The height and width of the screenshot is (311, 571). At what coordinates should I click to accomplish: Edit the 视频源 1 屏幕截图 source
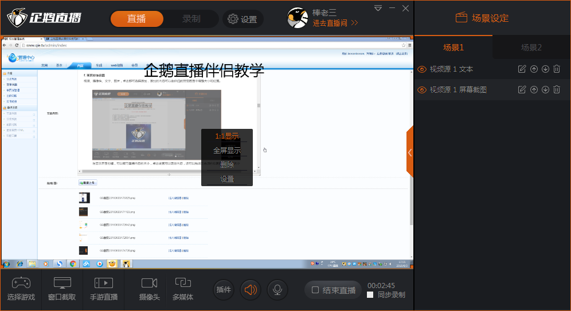tap(522, 89)
